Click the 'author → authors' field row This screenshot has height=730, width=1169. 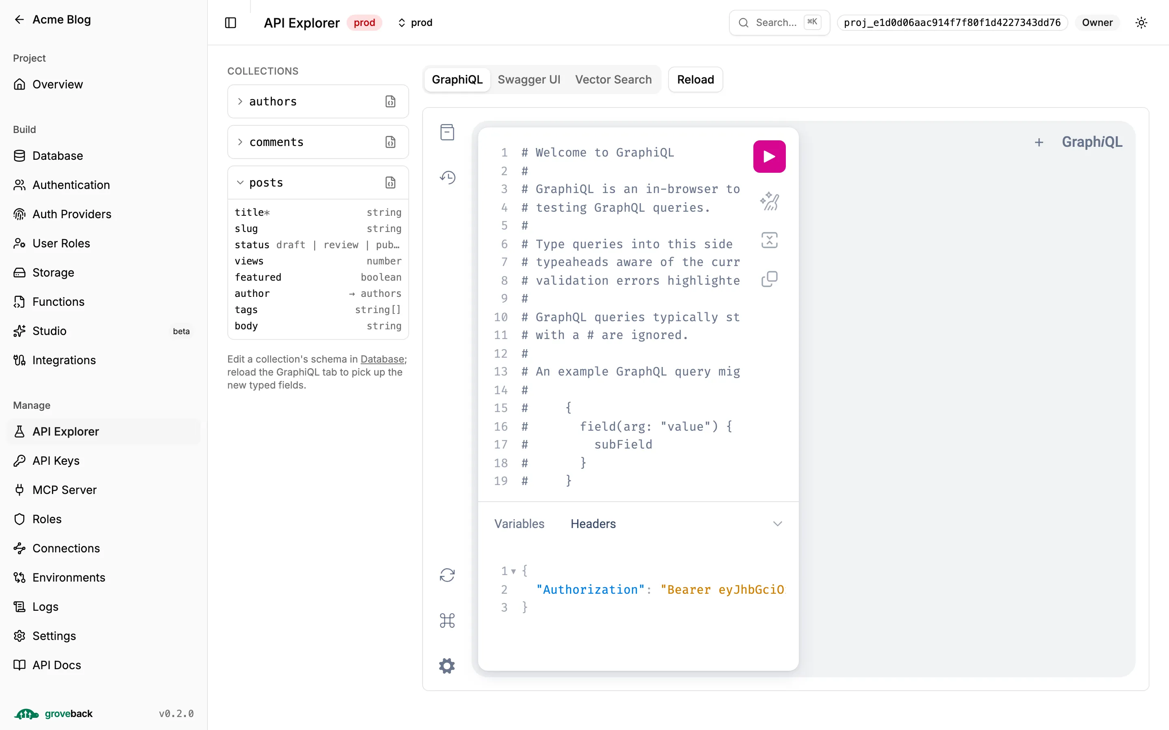[318, 294]
